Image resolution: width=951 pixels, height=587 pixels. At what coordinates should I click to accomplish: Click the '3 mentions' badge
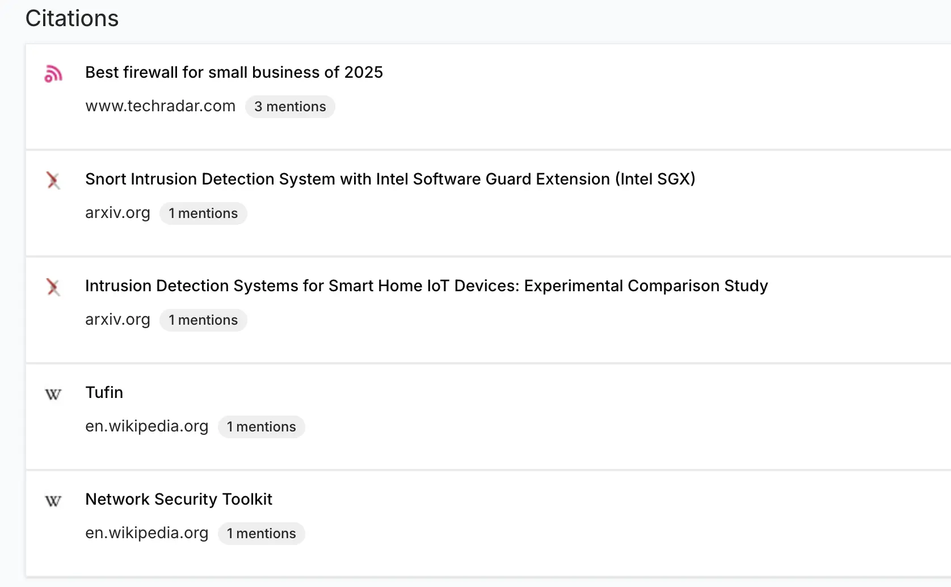(290, 107)
